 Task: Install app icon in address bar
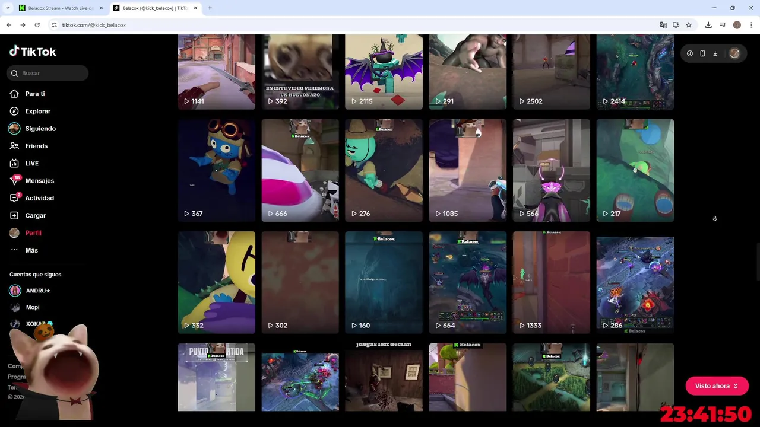coord(676,25)
